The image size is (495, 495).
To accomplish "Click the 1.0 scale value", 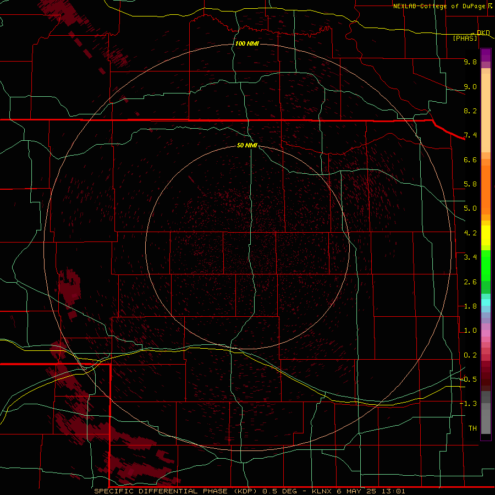I will (470, 331).
